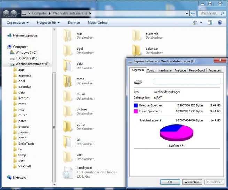Open the view options dropdown arrow

coord(201,23)
